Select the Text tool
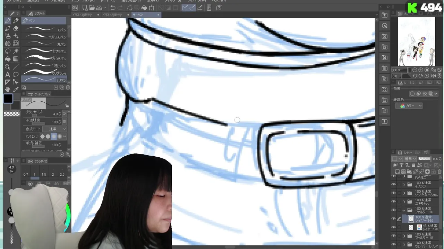This screenshot has height=249, width=444. pyautogui.click(x=8, y=74)
